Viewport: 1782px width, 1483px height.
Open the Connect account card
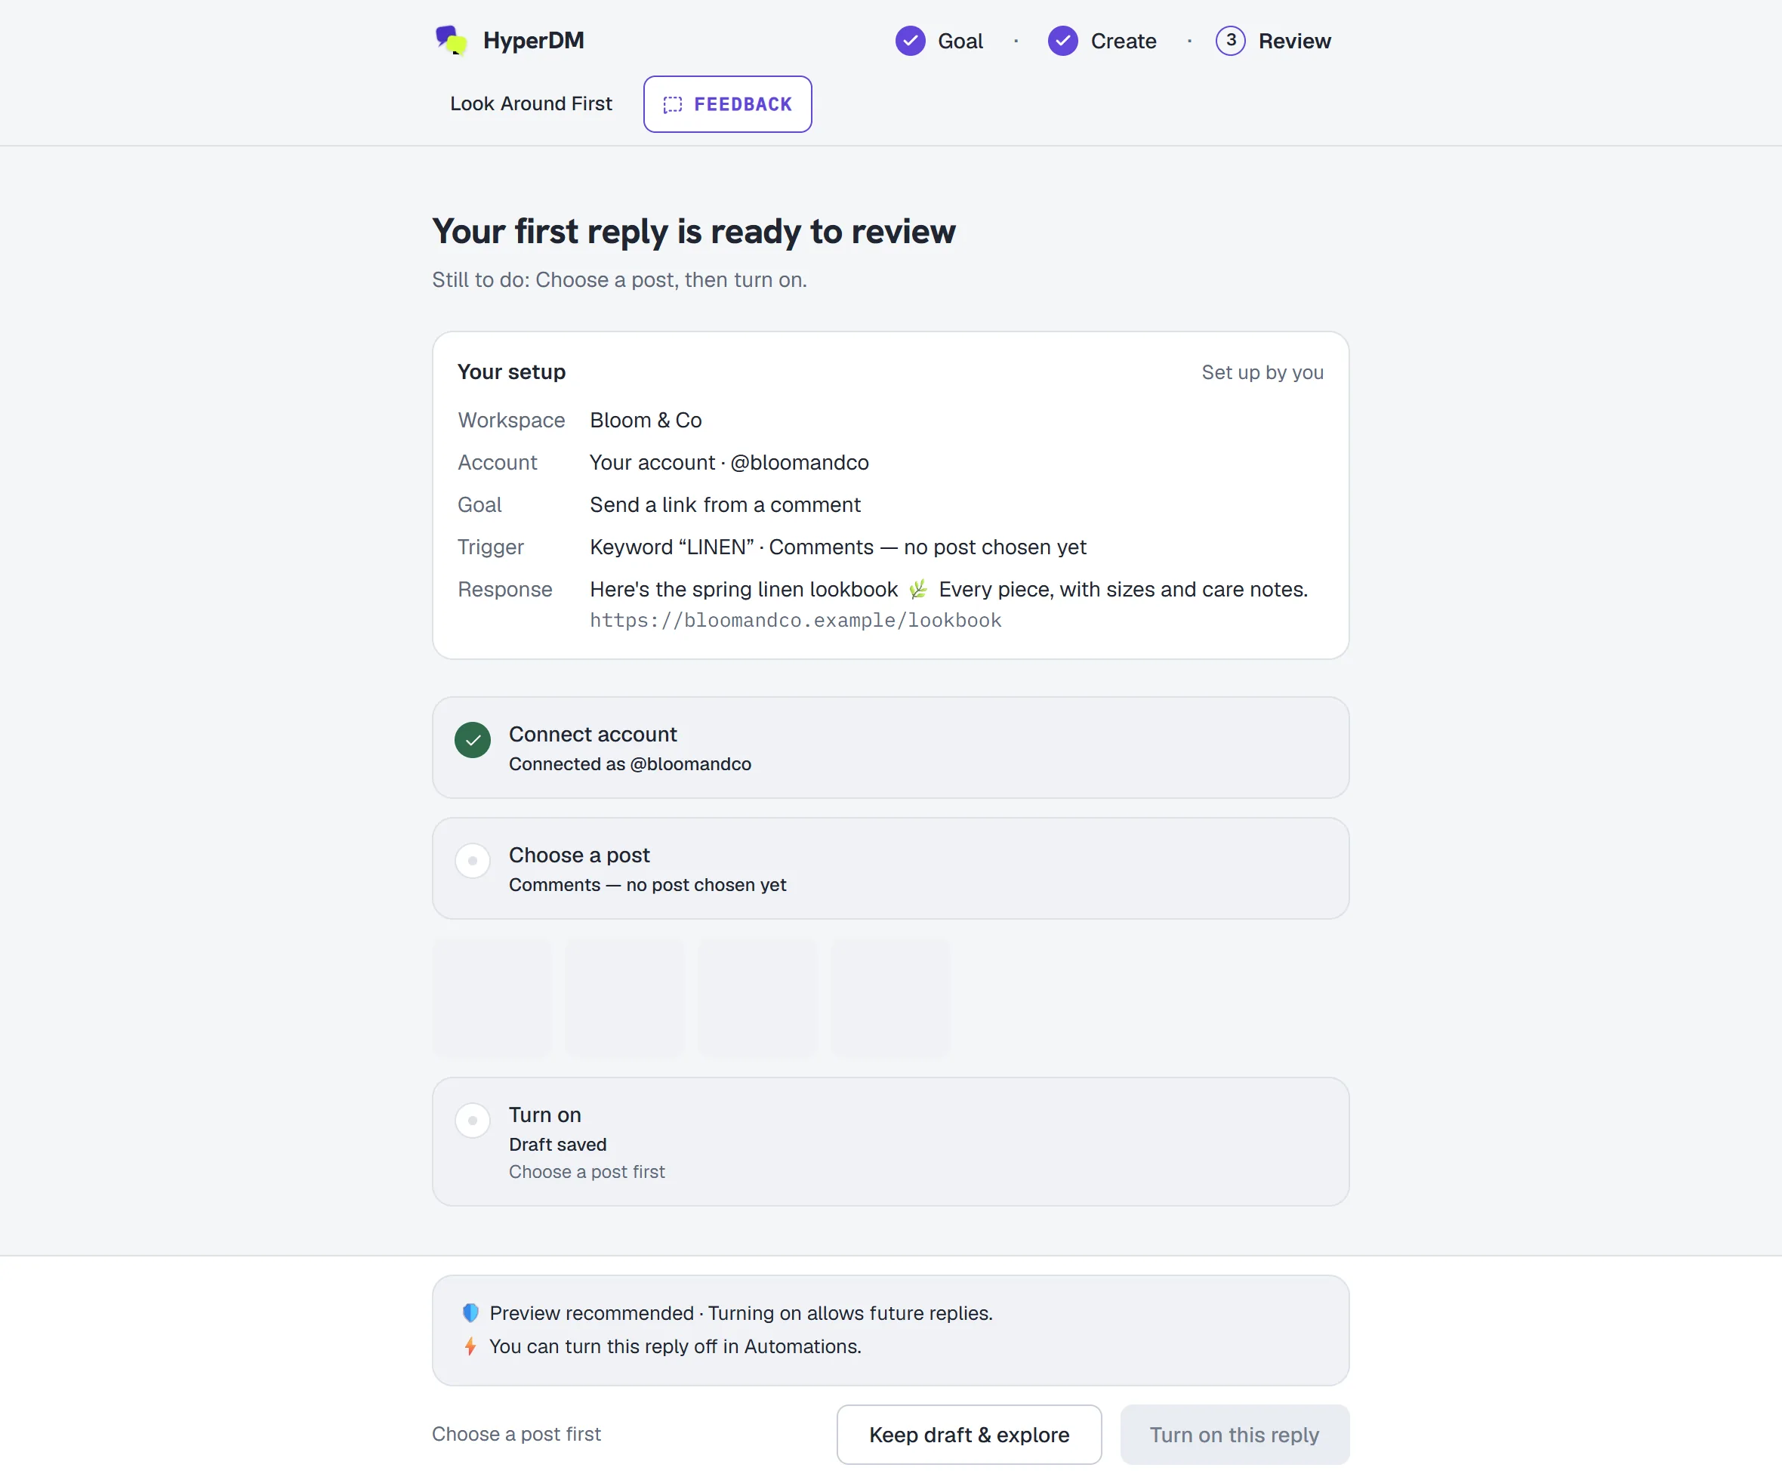tap(891, 748)
